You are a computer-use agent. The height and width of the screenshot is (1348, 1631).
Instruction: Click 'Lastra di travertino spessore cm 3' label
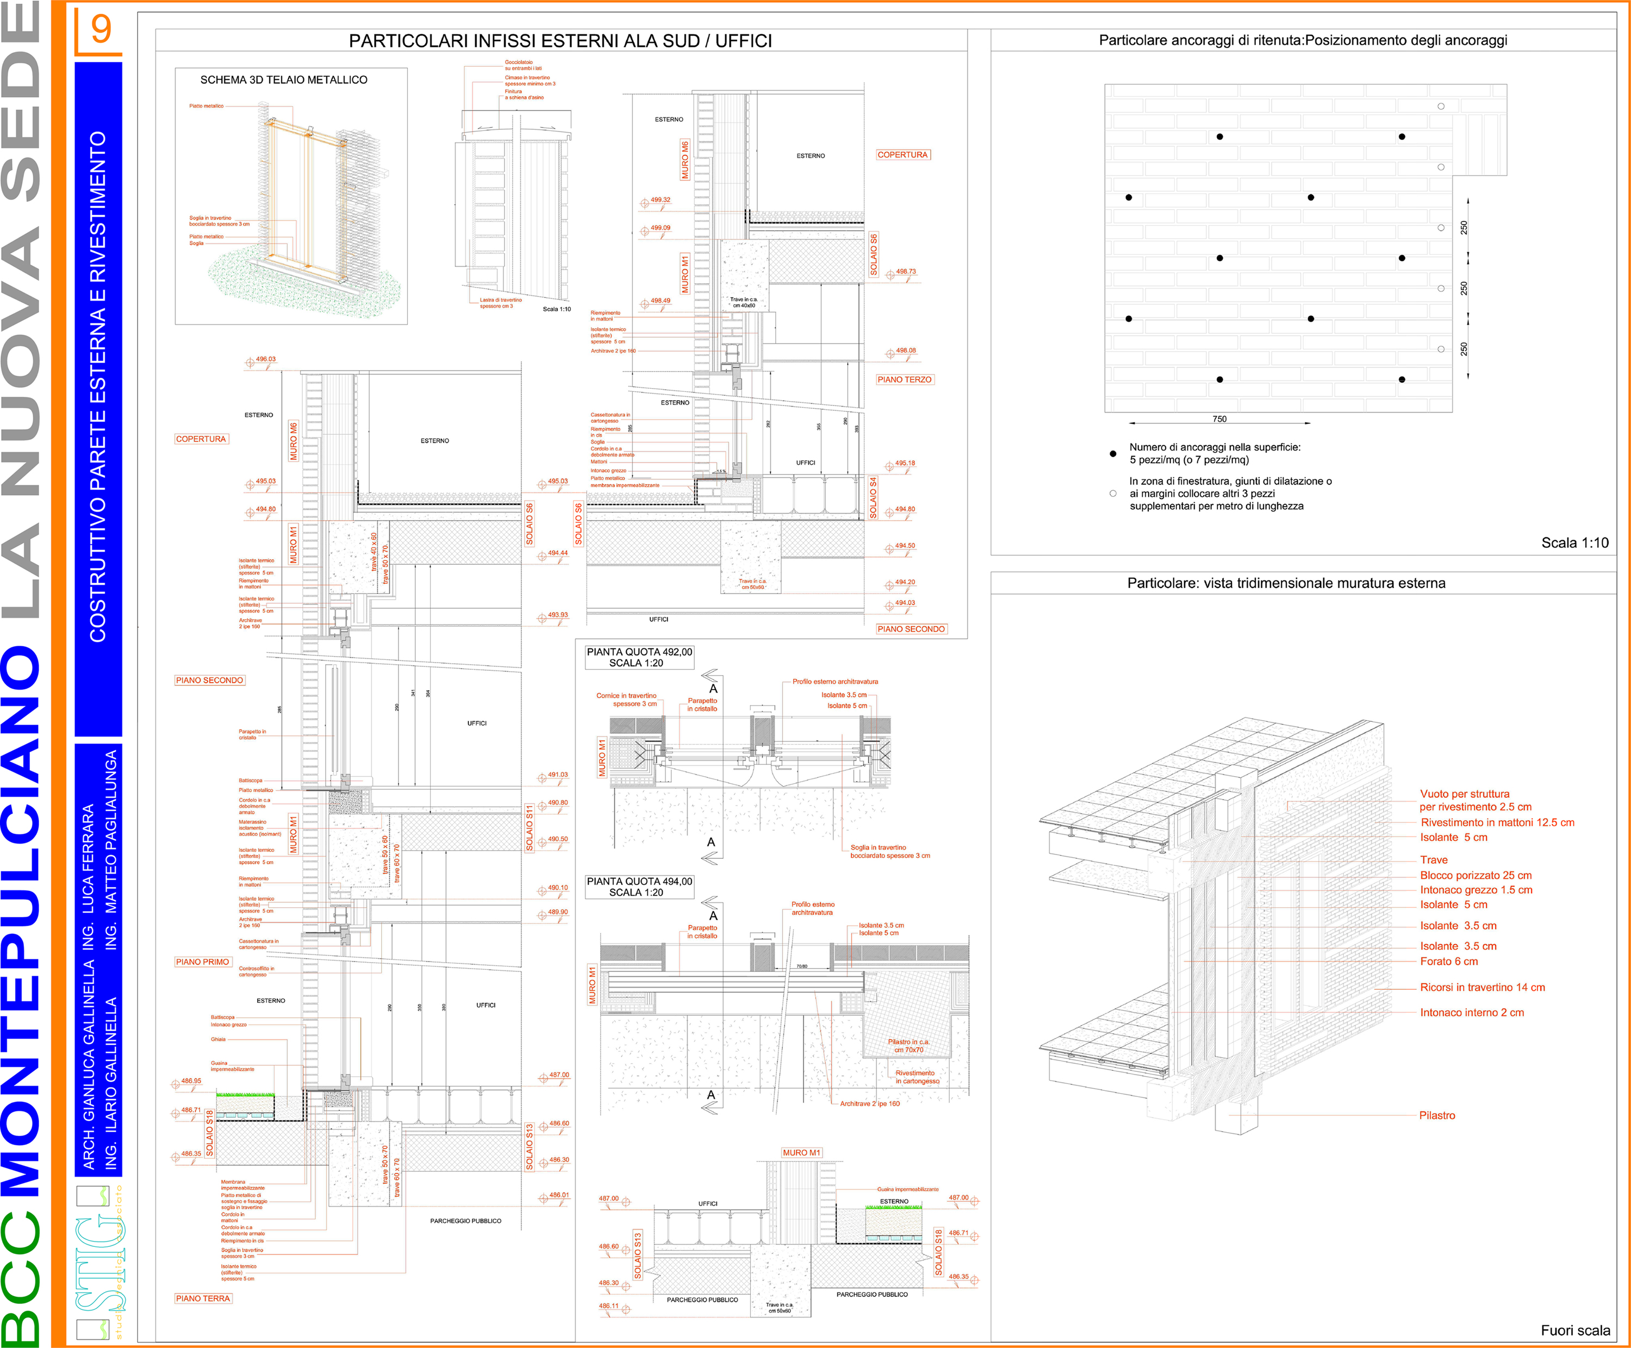click(x=501, y=303)
